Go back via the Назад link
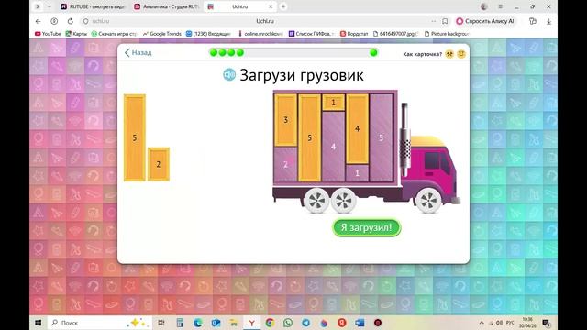The height and width of the screenshot is (330, 587). 138,53
